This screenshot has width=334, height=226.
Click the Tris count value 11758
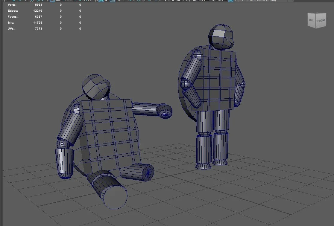[x=38, y=22]
